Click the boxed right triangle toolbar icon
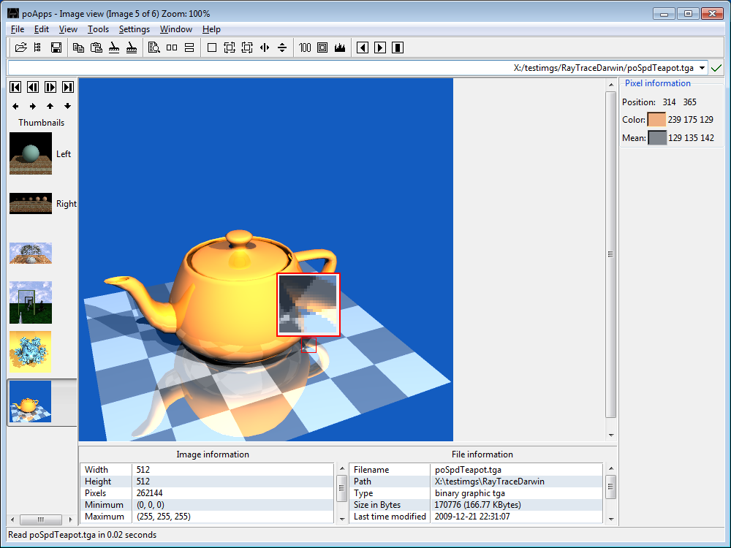The width and height of the screenshot is (731, 548). point(380,47)
